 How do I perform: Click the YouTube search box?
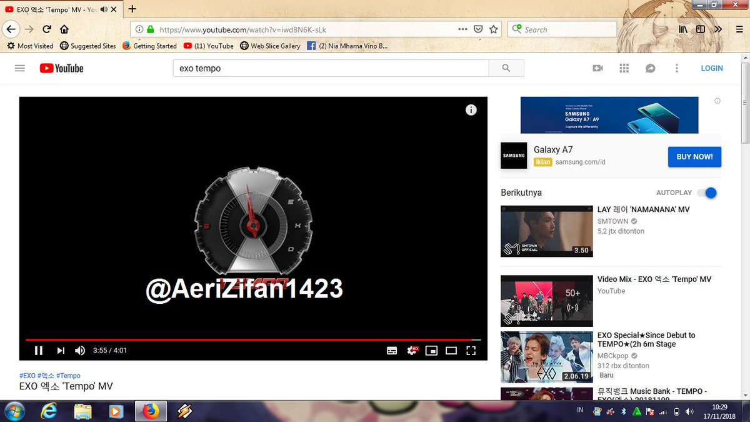[x=331, y=68]
